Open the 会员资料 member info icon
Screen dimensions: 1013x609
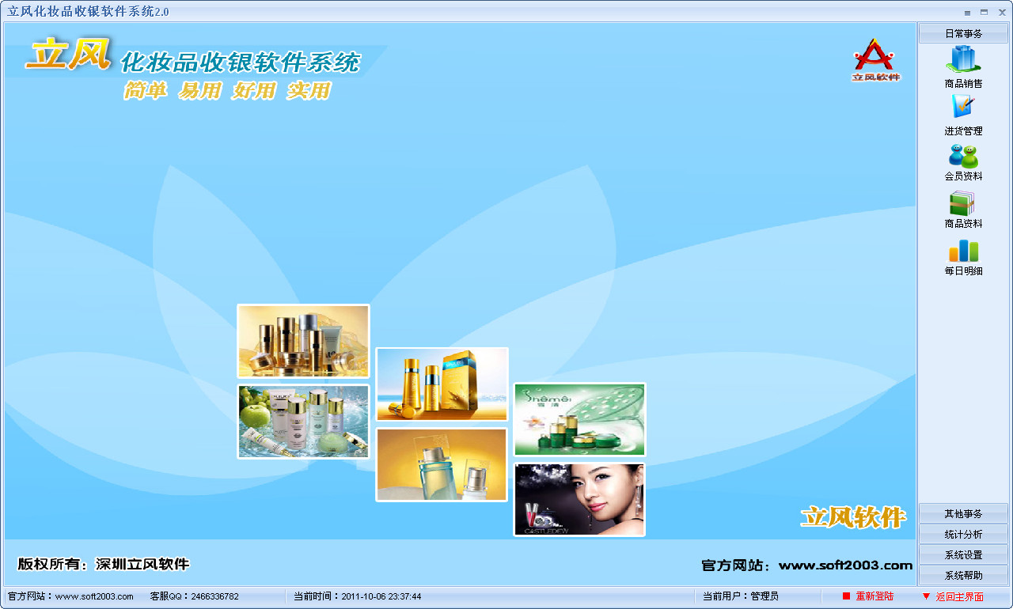coord(963,156)
